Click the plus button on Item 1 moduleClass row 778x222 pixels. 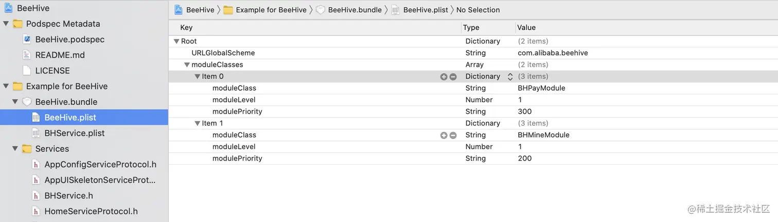(x=444, y=135)
